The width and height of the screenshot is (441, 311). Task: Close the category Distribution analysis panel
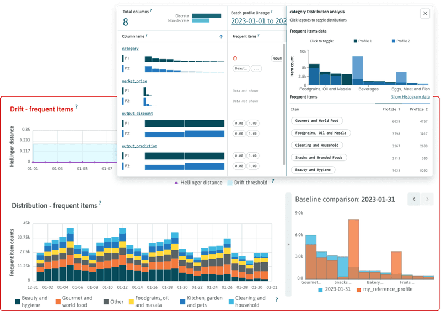pyautogui.click(x=425, y=14)
